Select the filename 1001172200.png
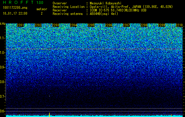The width and height of the screenshot is (185, 117). pyautogui.click(x=15, y=8)
